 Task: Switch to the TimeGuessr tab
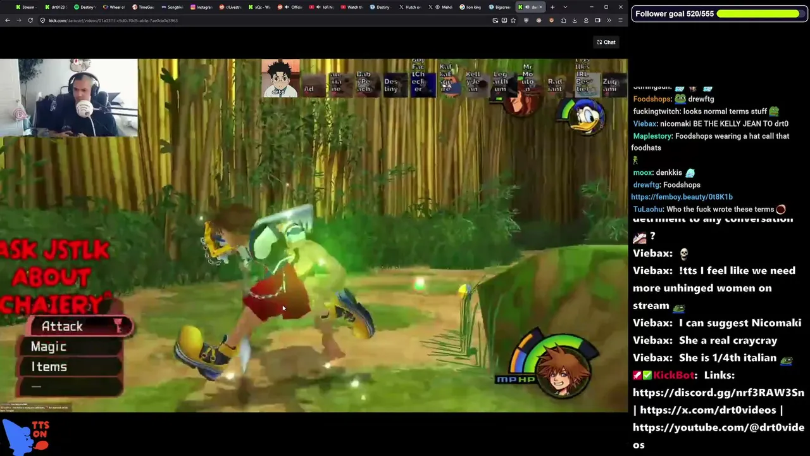(143, 7)
